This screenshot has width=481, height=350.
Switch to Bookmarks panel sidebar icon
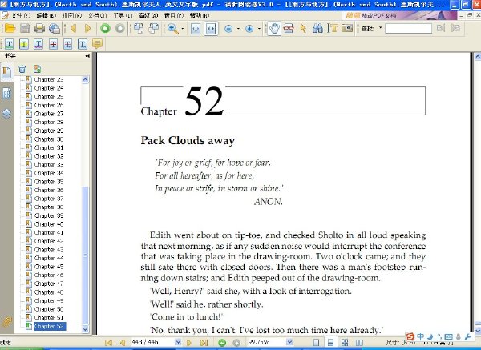[x=6, y=73]
